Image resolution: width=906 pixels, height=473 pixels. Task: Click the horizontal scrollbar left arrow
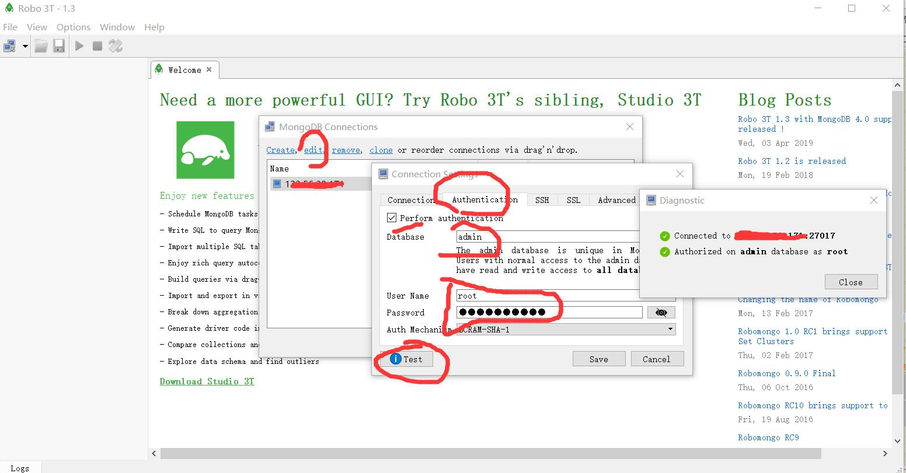[x=154, y=453]
